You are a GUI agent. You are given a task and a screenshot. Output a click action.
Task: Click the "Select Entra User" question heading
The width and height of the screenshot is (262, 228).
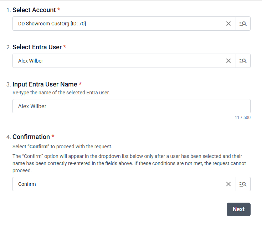point(37,47)
